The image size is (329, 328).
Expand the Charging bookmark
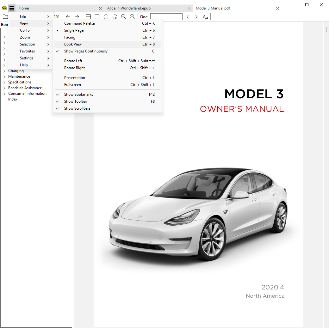[x=4, y=71]
